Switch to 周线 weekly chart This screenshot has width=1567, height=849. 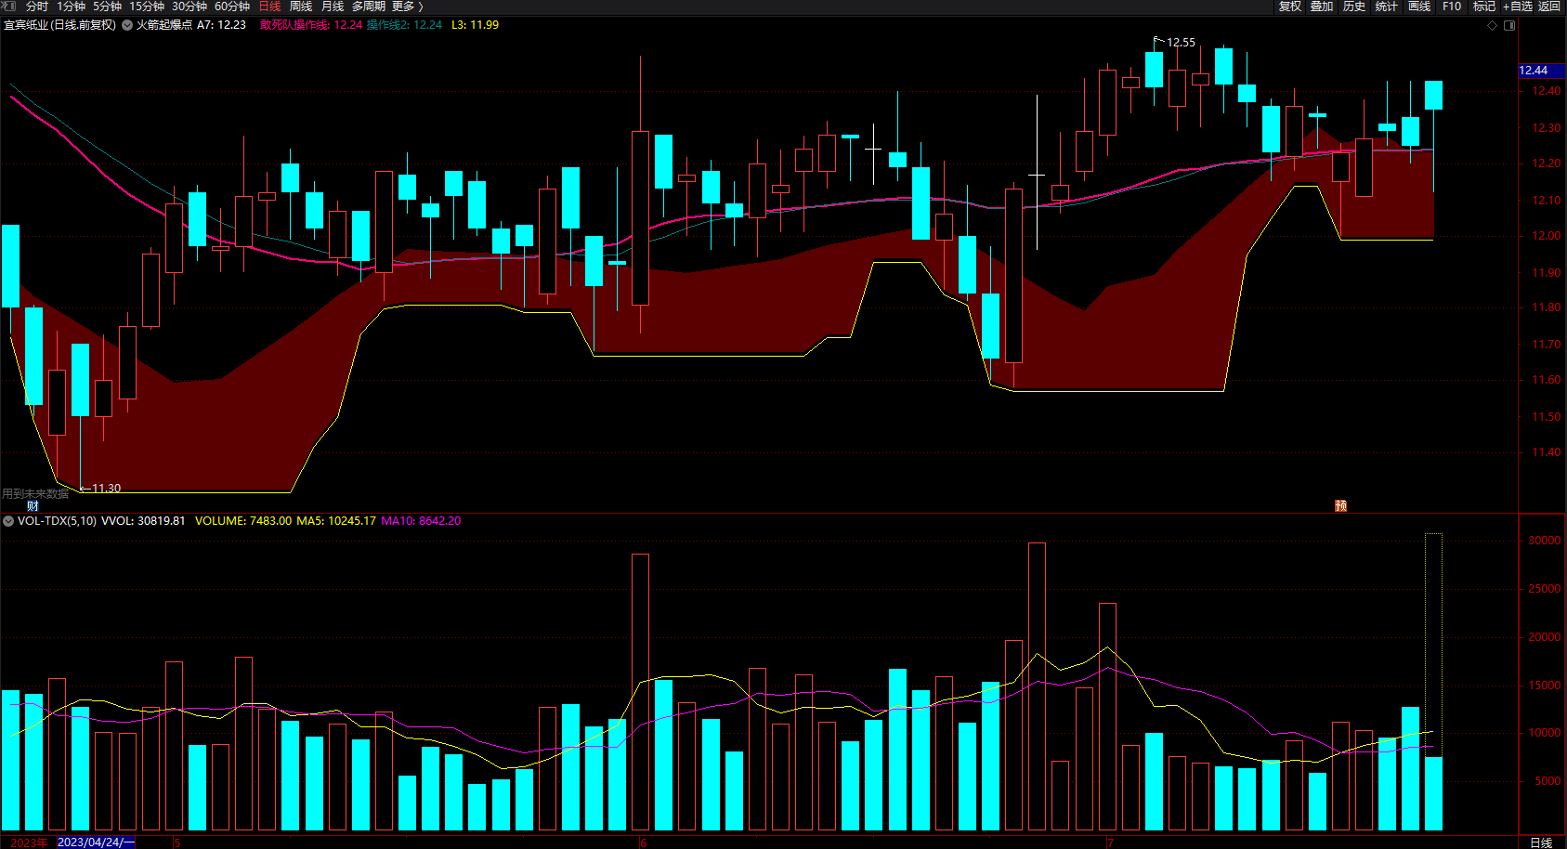click(x=301, y=7)
